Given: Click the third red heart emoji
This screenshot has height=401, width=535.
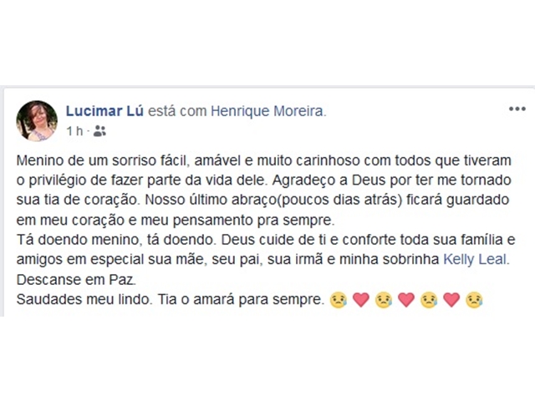Looking at the screenshot, I should [x=452, y=300].
